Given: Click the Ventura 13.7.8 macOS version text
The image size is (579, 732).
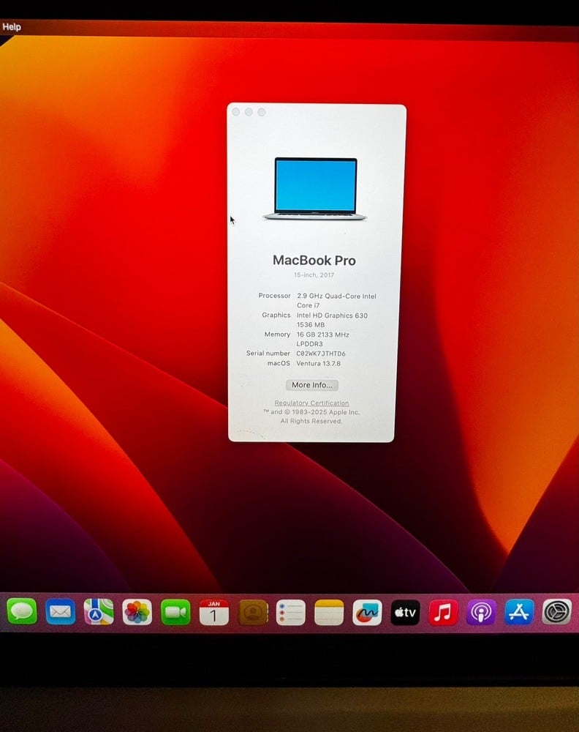Looking at the screenshot, I should coord(319,363).
